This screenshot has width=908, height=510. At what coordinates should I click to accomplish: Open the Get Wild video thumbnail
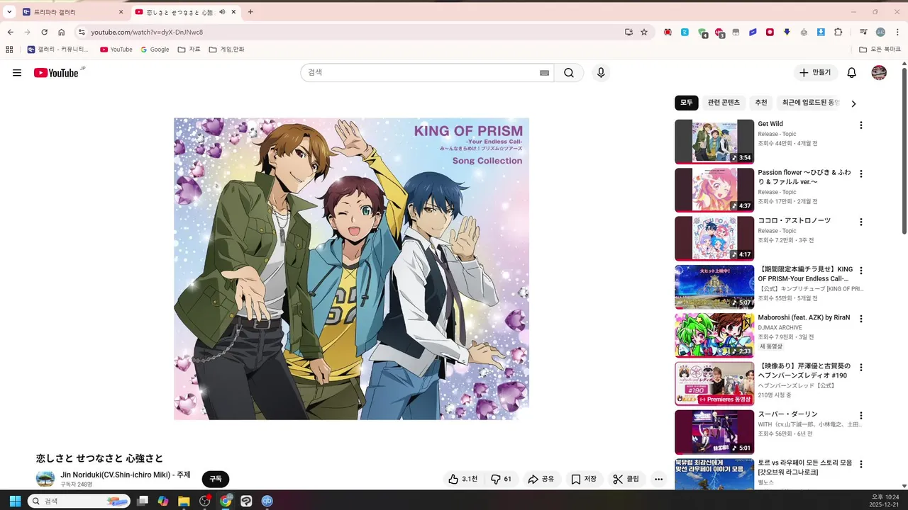tap(714, 142)
